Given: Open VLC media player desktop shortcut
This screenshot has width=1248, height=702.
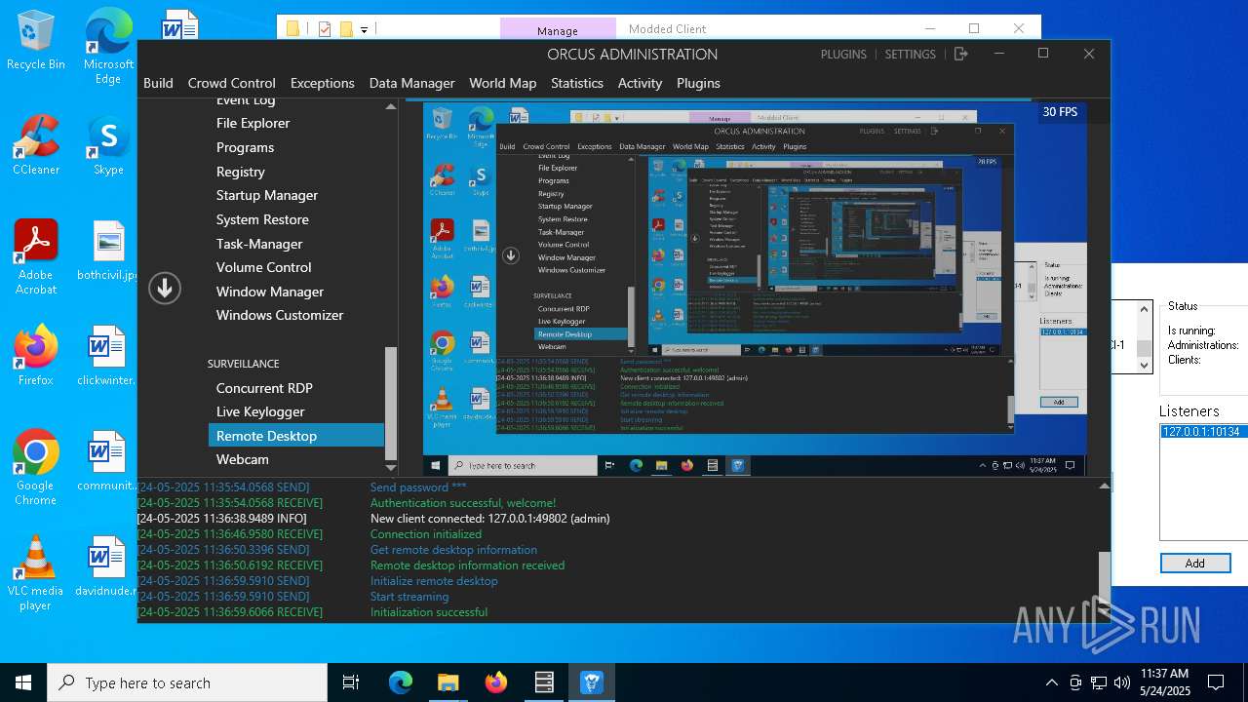Looking at the screenshot, I should (x=36, y=572).
